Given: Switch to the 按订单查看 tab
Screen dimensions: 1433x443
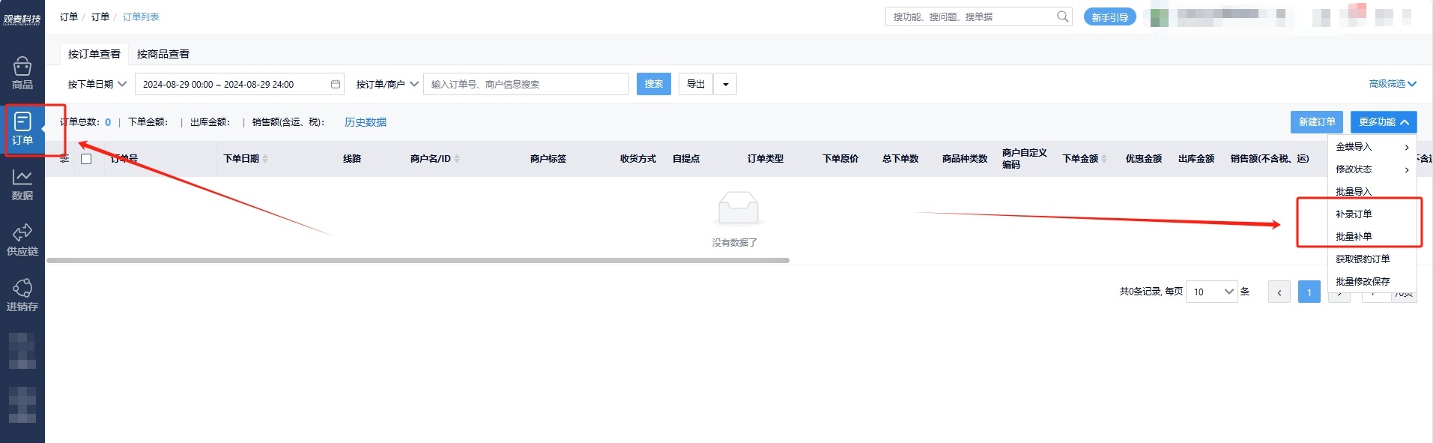Looking at the screenshot, I should click(x=94, y=54).
